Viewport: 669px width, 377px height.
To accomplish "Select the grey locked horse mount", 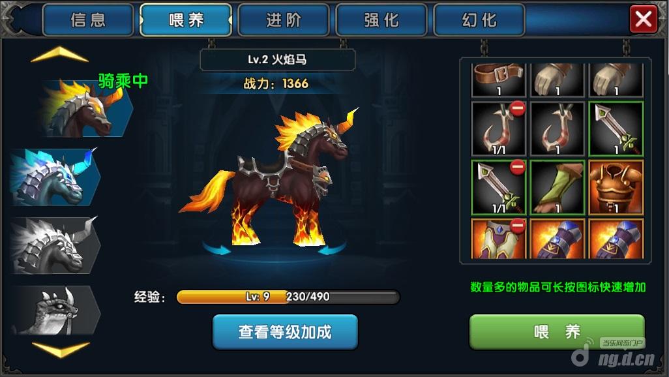I will 55,245.
